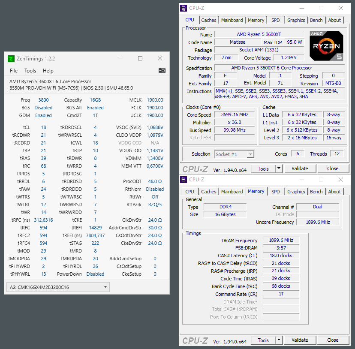Image resolution: width=355 pixels, height=349 pixels.
Task: Switch to CPU tab in bottom CPU-Z
Action: pos(190,192)
